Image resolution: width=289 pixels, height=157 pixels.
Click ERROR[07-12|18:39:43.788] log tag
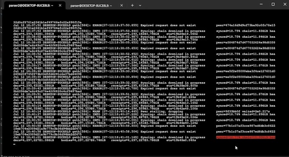(115, 88)
